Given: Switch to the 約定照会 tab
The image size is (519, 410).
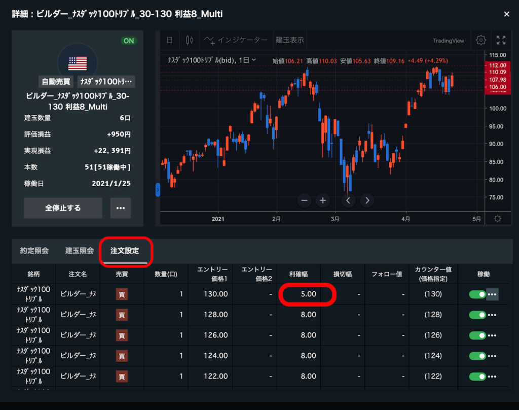Looking at the screenshot, I should [34, 251].
